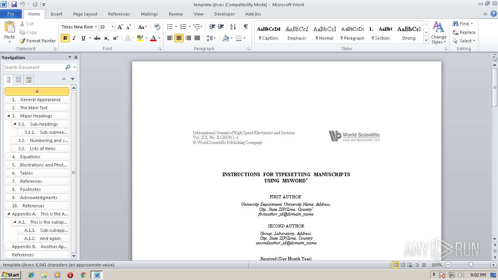Collapse the Major Headings tree node
This screenshot has height=280, width=498.
coord(9,116)
